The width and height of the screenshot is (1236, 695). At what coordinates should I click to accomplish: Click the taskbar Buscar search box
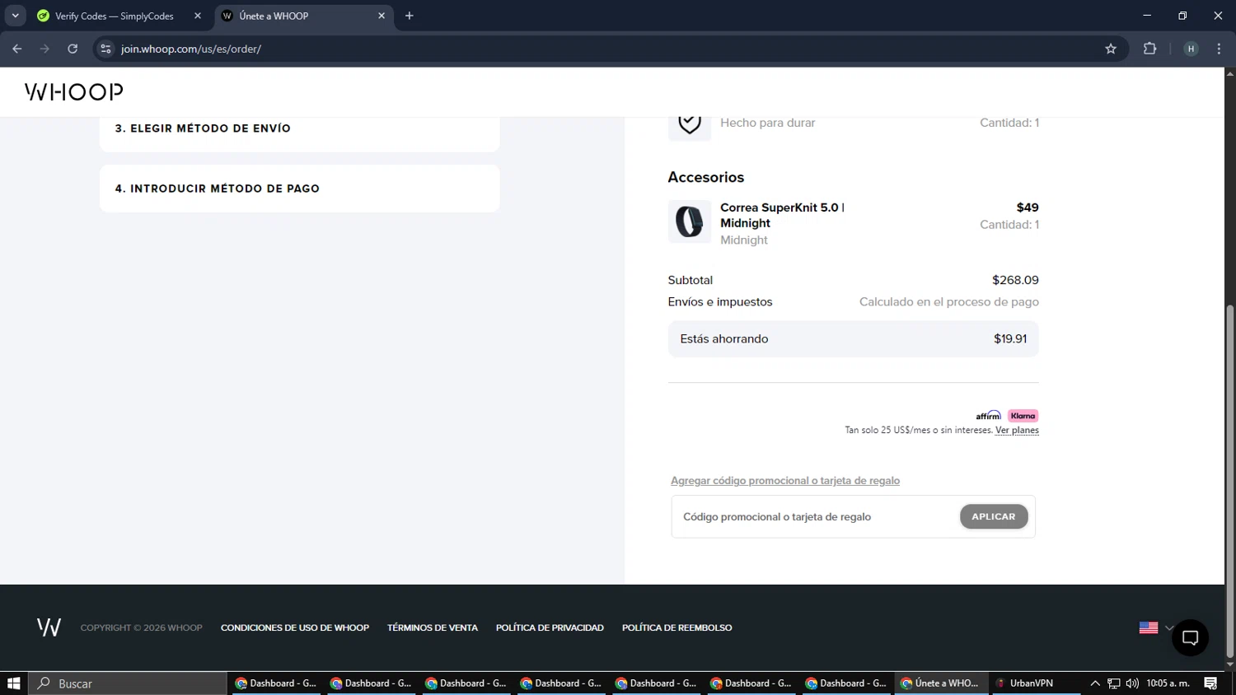(128, 683)
